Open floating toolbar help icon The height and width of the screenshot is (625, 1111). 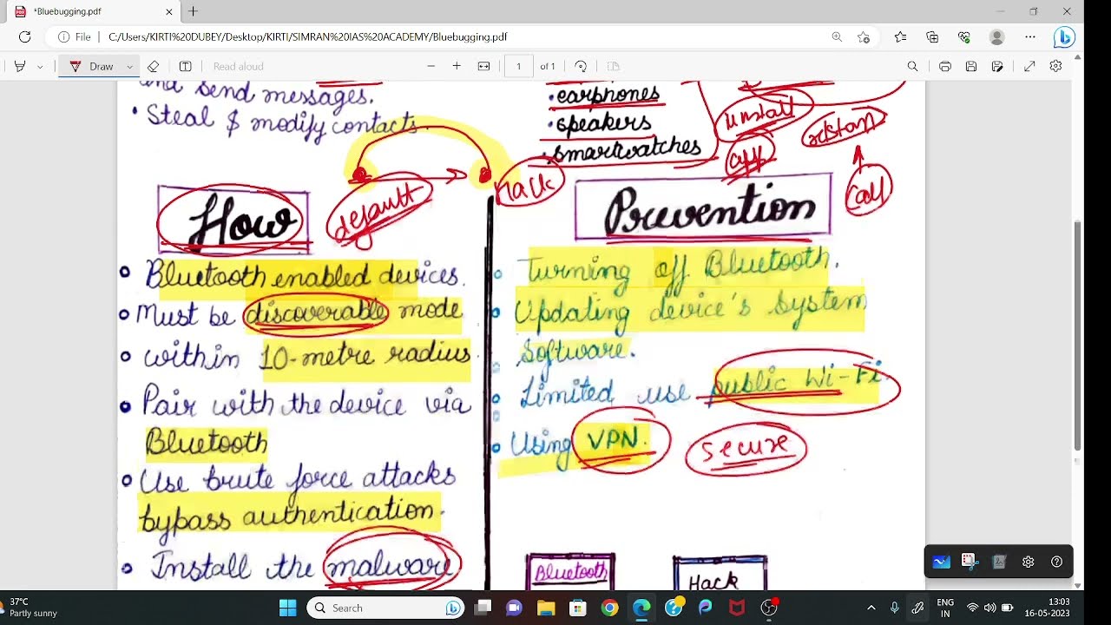point(1056,562)
